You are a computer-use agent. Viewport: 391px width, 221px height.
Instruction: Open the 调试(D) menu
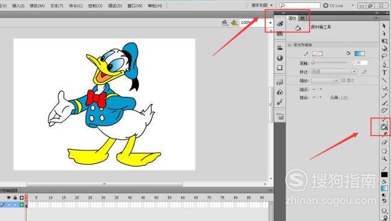point(115,5)
